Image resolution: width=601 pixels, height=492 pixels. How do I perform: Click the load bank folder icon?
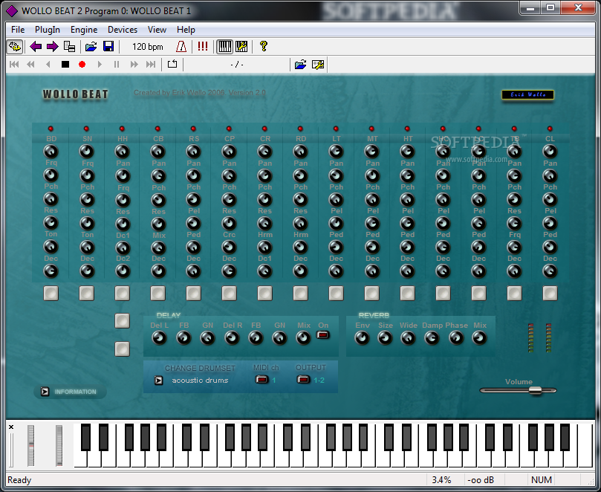91,47
